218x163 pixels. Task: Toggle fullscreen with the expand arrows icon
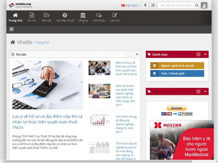[x=153, y=5]
